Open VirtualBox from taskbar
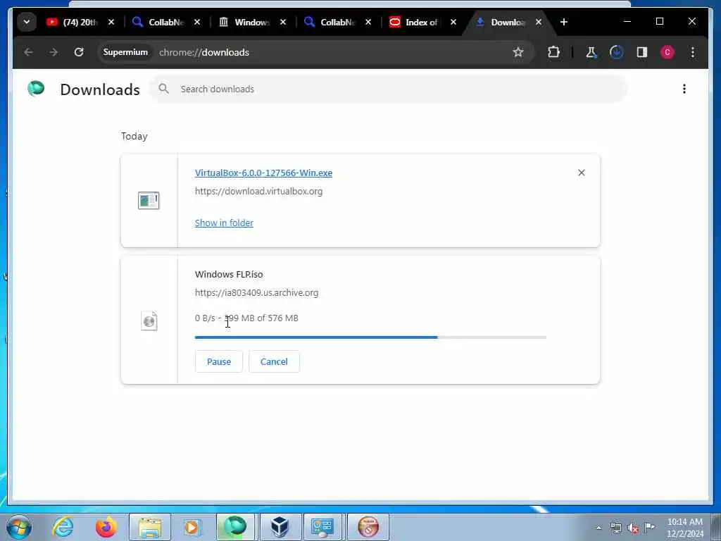This screenshot has height=541, width=721. [280, 527]
